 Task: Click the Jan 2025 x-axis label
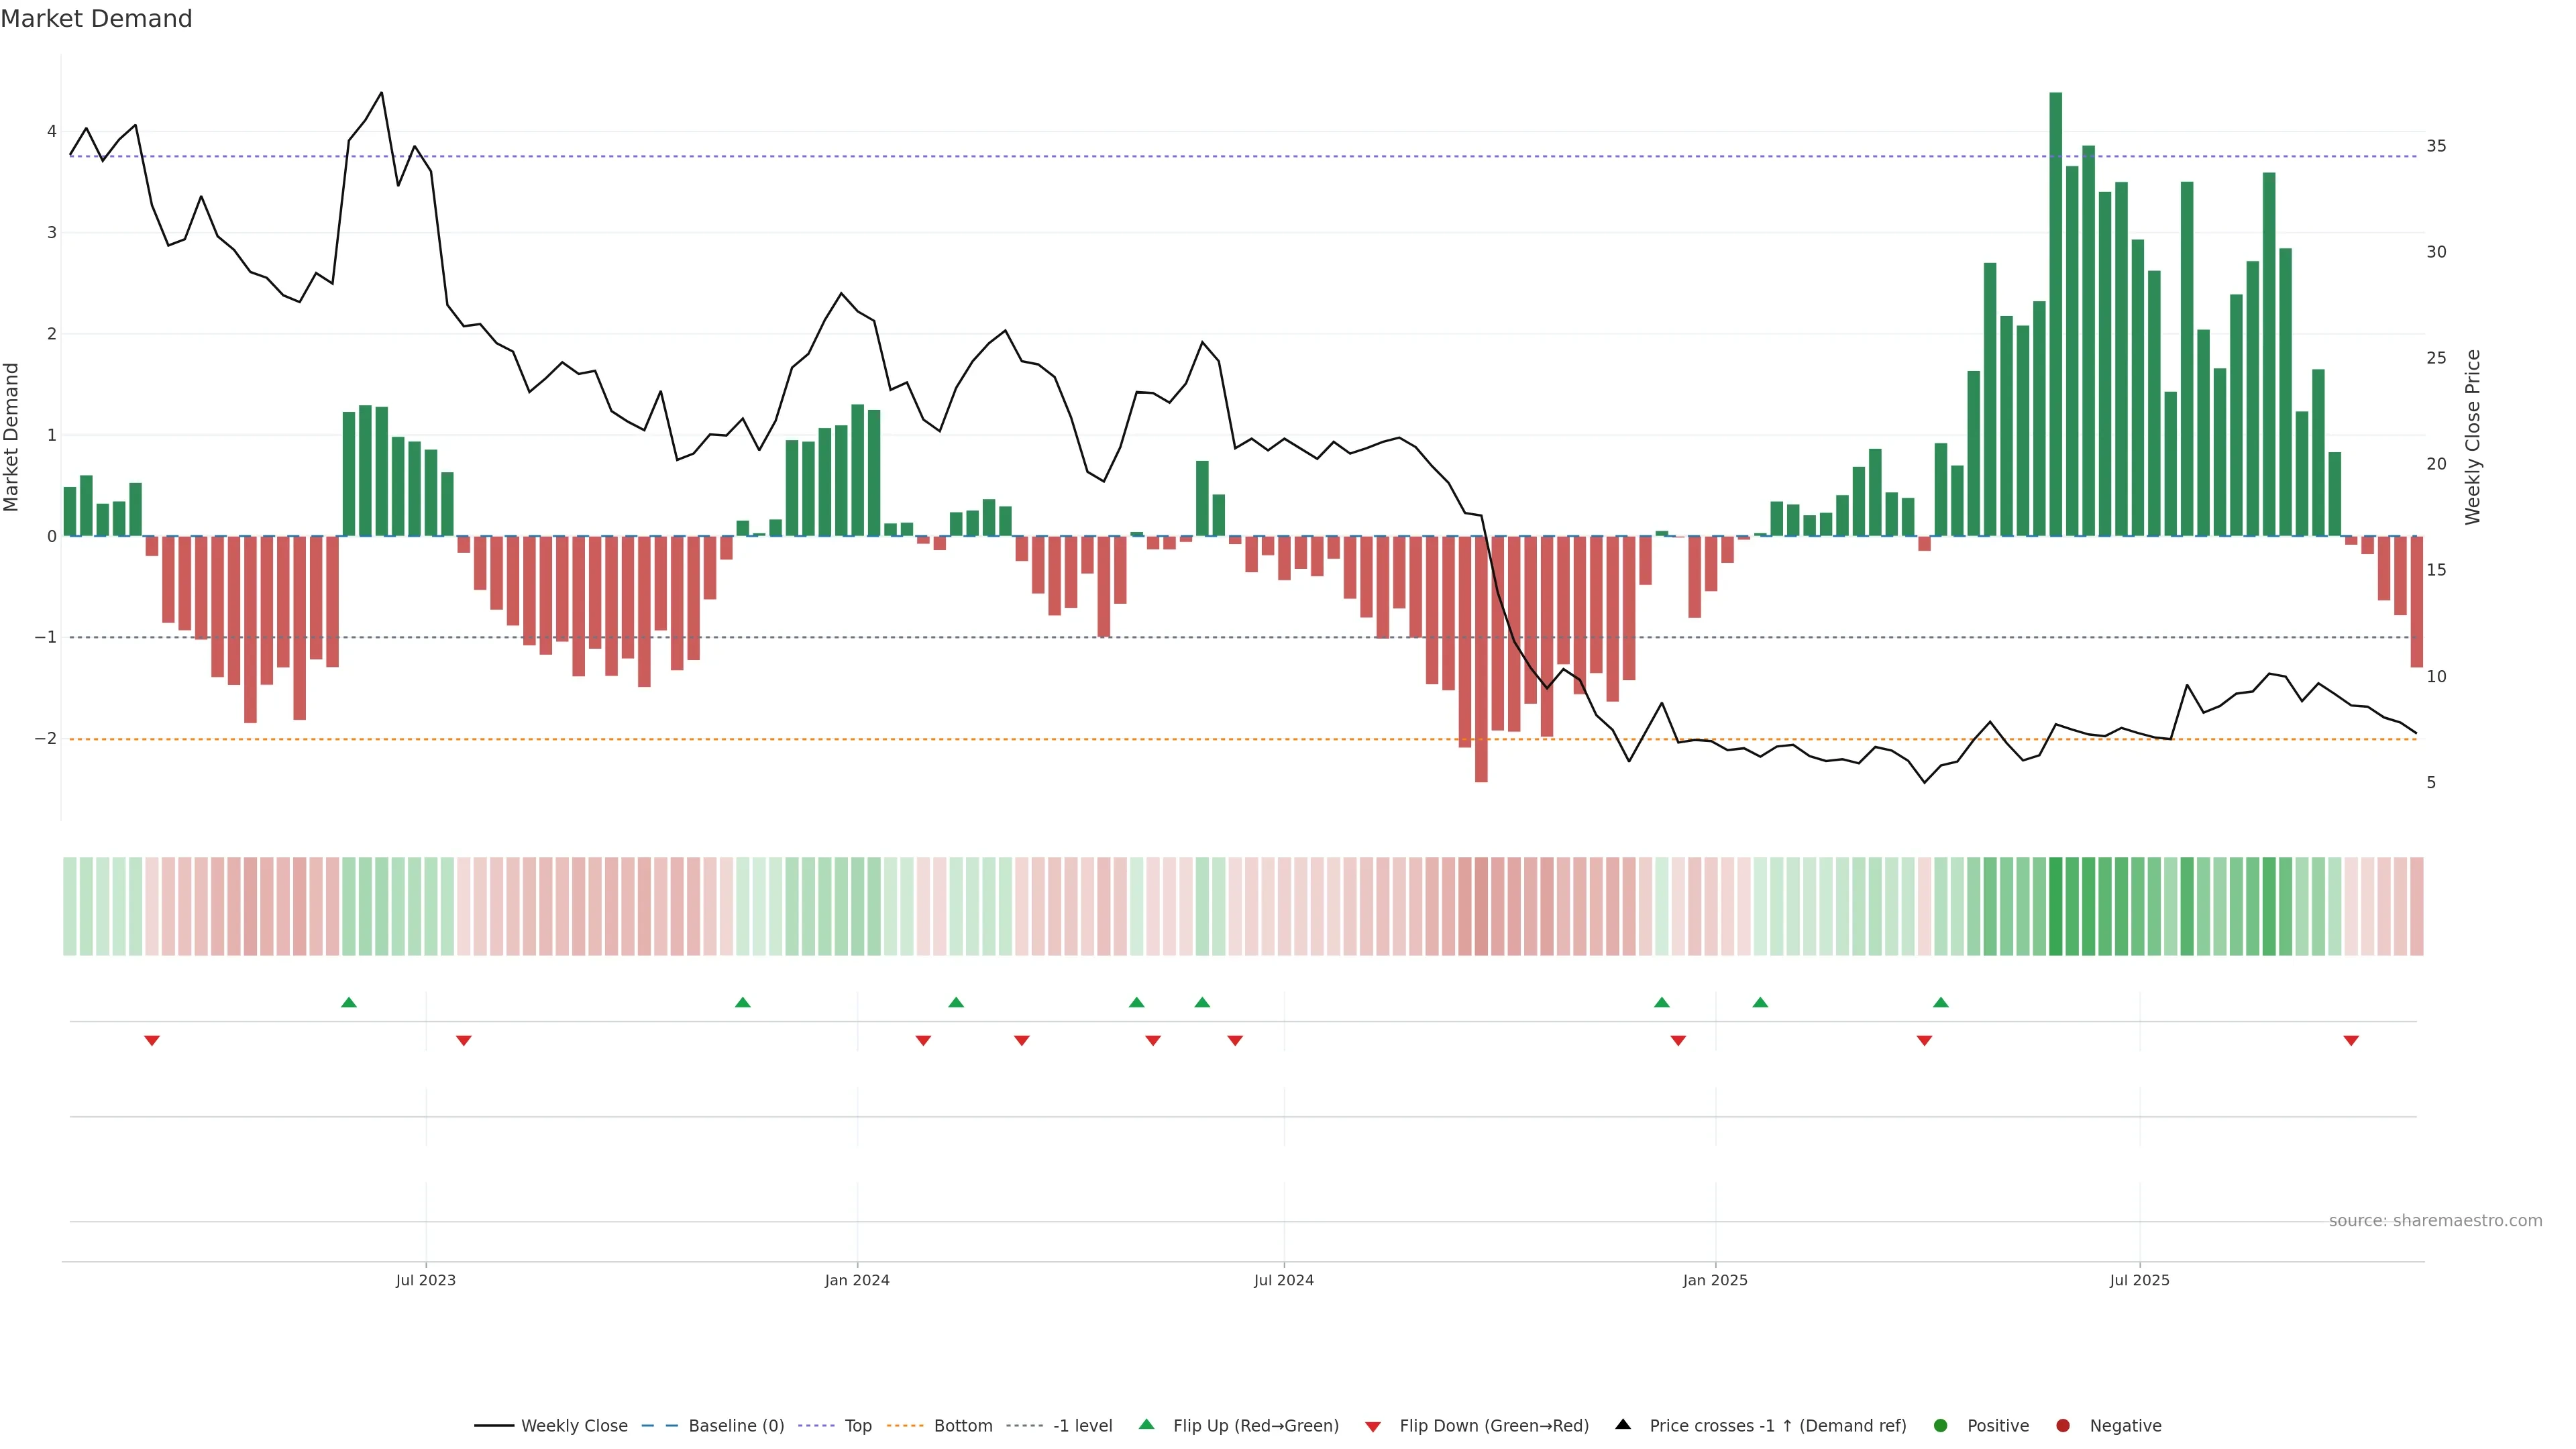[1715, 1280]
